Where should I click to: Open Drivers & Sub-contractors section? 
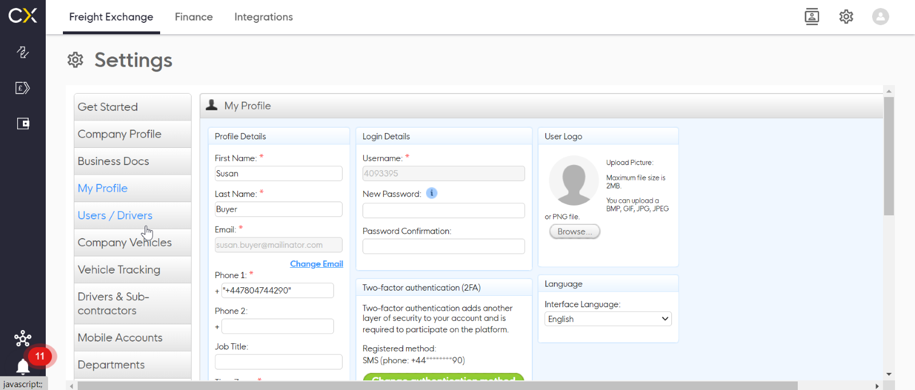[x=133, y=304]
